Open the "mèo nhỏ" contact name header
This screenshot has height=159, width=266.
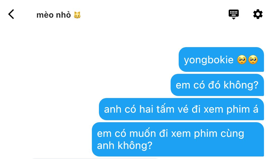tap(54, 15)
